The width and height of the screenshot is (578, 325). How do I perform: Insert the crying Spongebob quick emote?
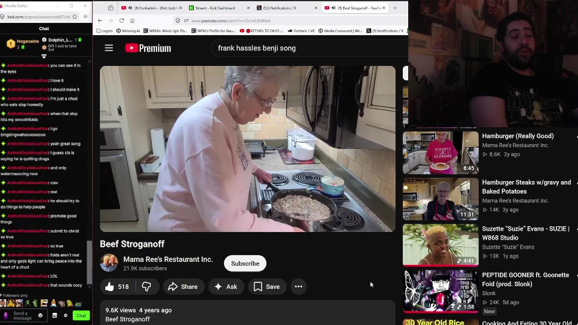(x=44, y=303)
